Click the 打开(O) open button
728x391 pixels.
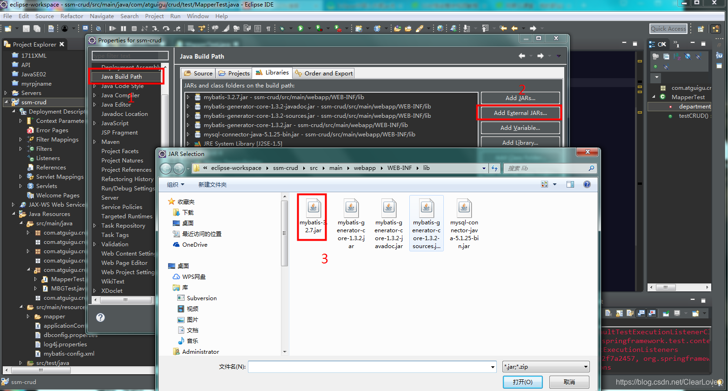522,382
